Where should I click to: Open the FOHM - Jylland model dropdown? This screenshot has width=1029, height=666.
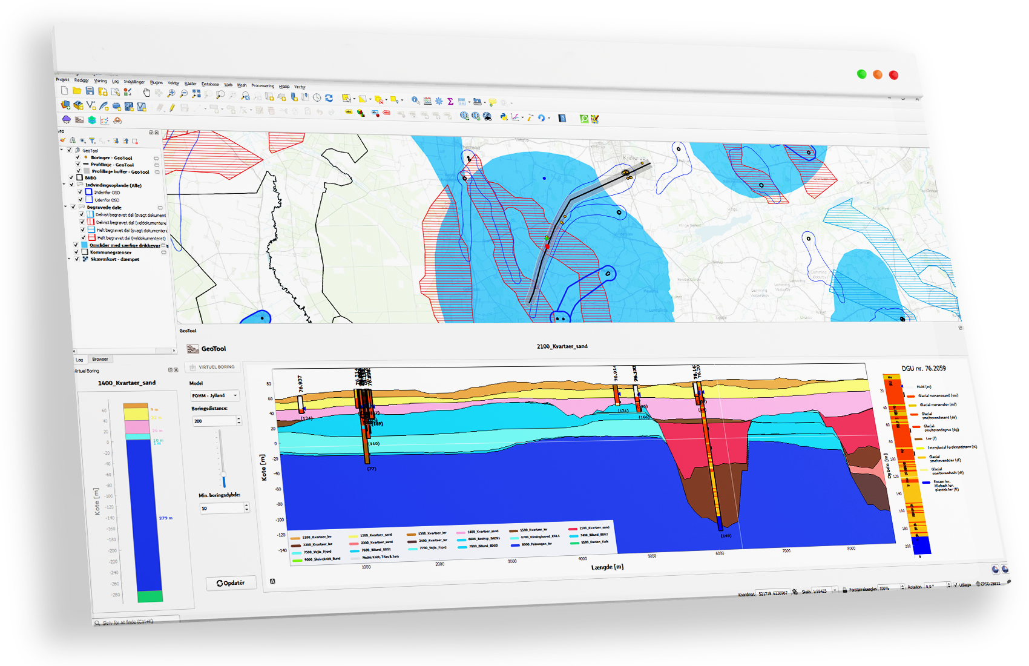coord(215,395)
